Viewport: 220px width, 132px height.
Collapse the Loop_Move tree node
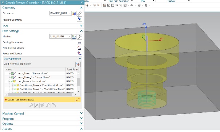tap(9, 81)
